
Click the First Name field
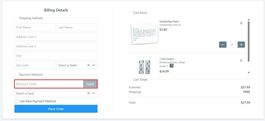tap(35, 27)
